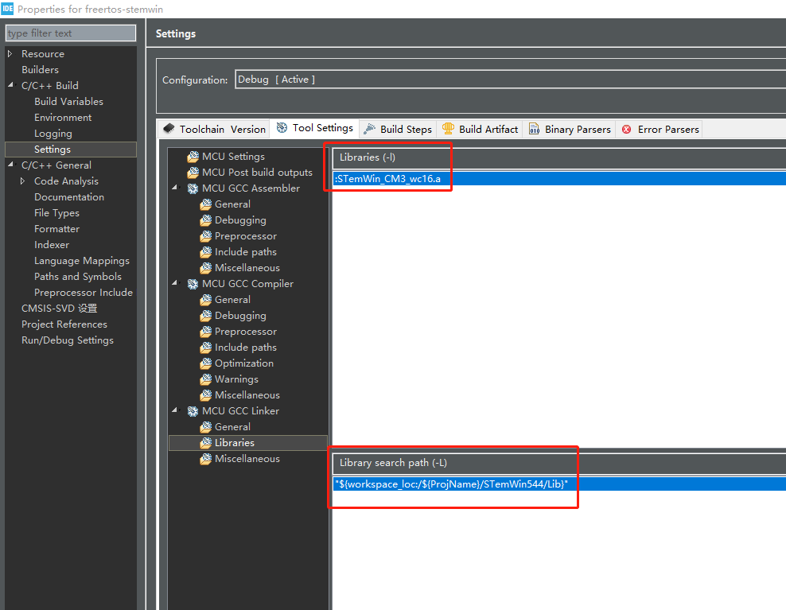
Task: Open the Error Parsers tab
Action: pyautogui.click(x=660, y=129)
